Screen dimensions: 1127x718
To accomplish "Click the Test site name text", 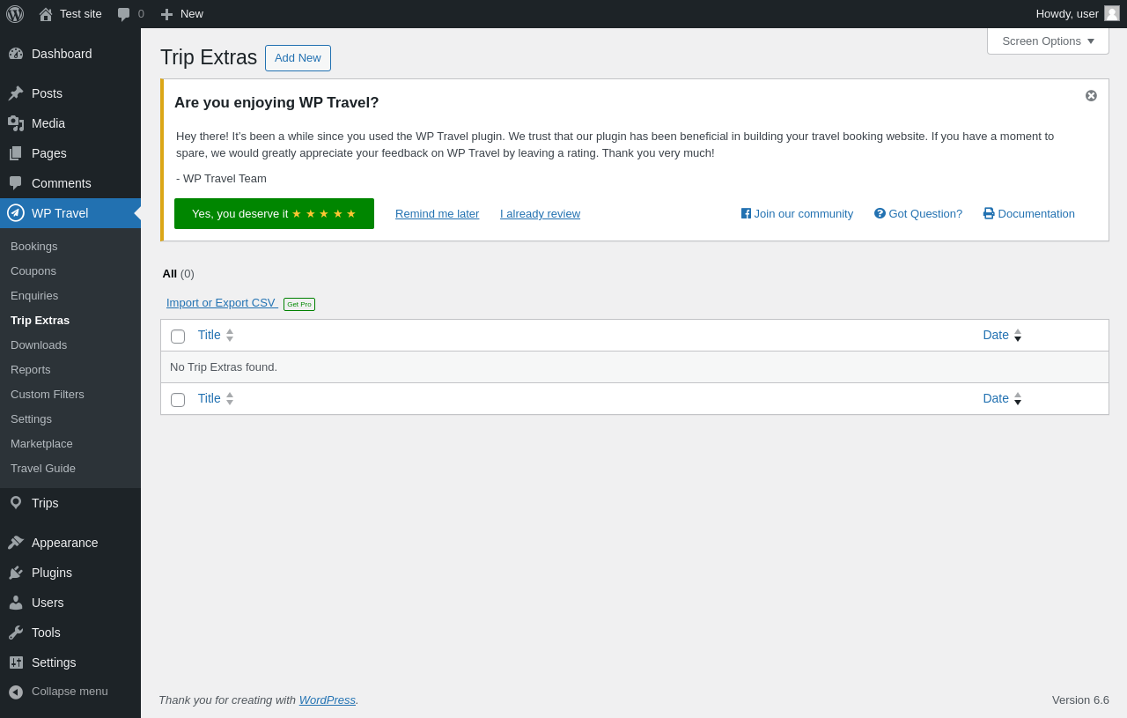I will pos(81,13).
